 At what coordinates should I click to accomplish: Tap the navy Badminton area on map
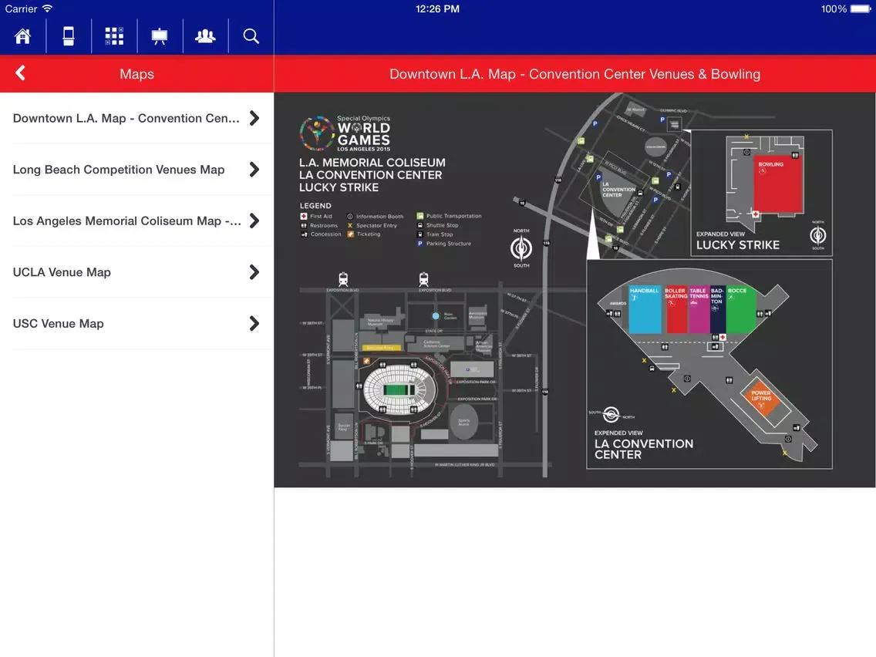tap(718, 309)
